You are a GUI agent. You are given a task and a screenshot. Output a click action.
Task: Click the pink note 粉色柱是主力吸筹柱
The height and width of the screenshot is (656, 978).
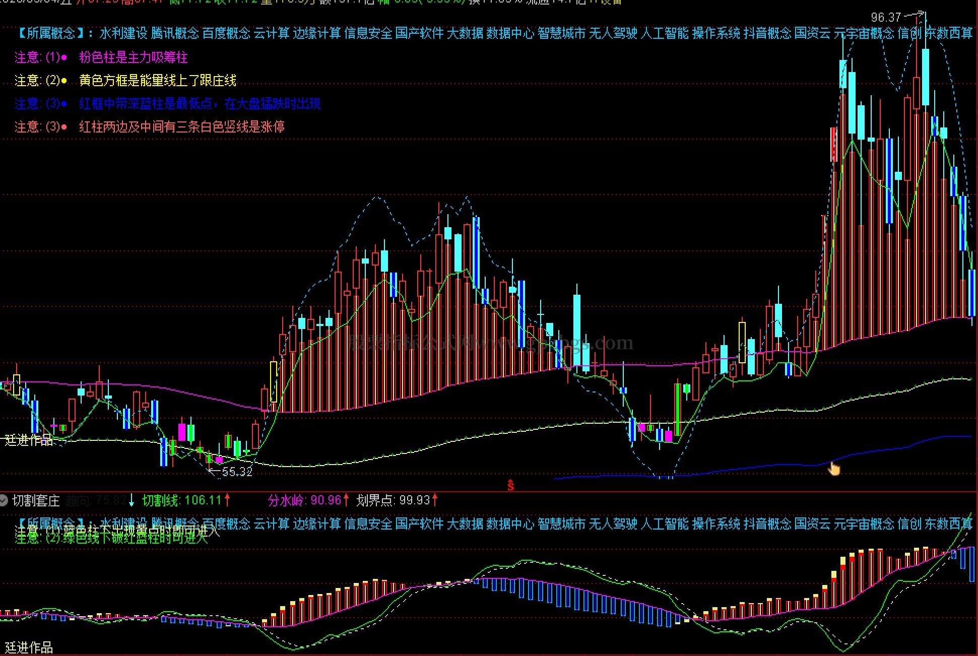134,57
